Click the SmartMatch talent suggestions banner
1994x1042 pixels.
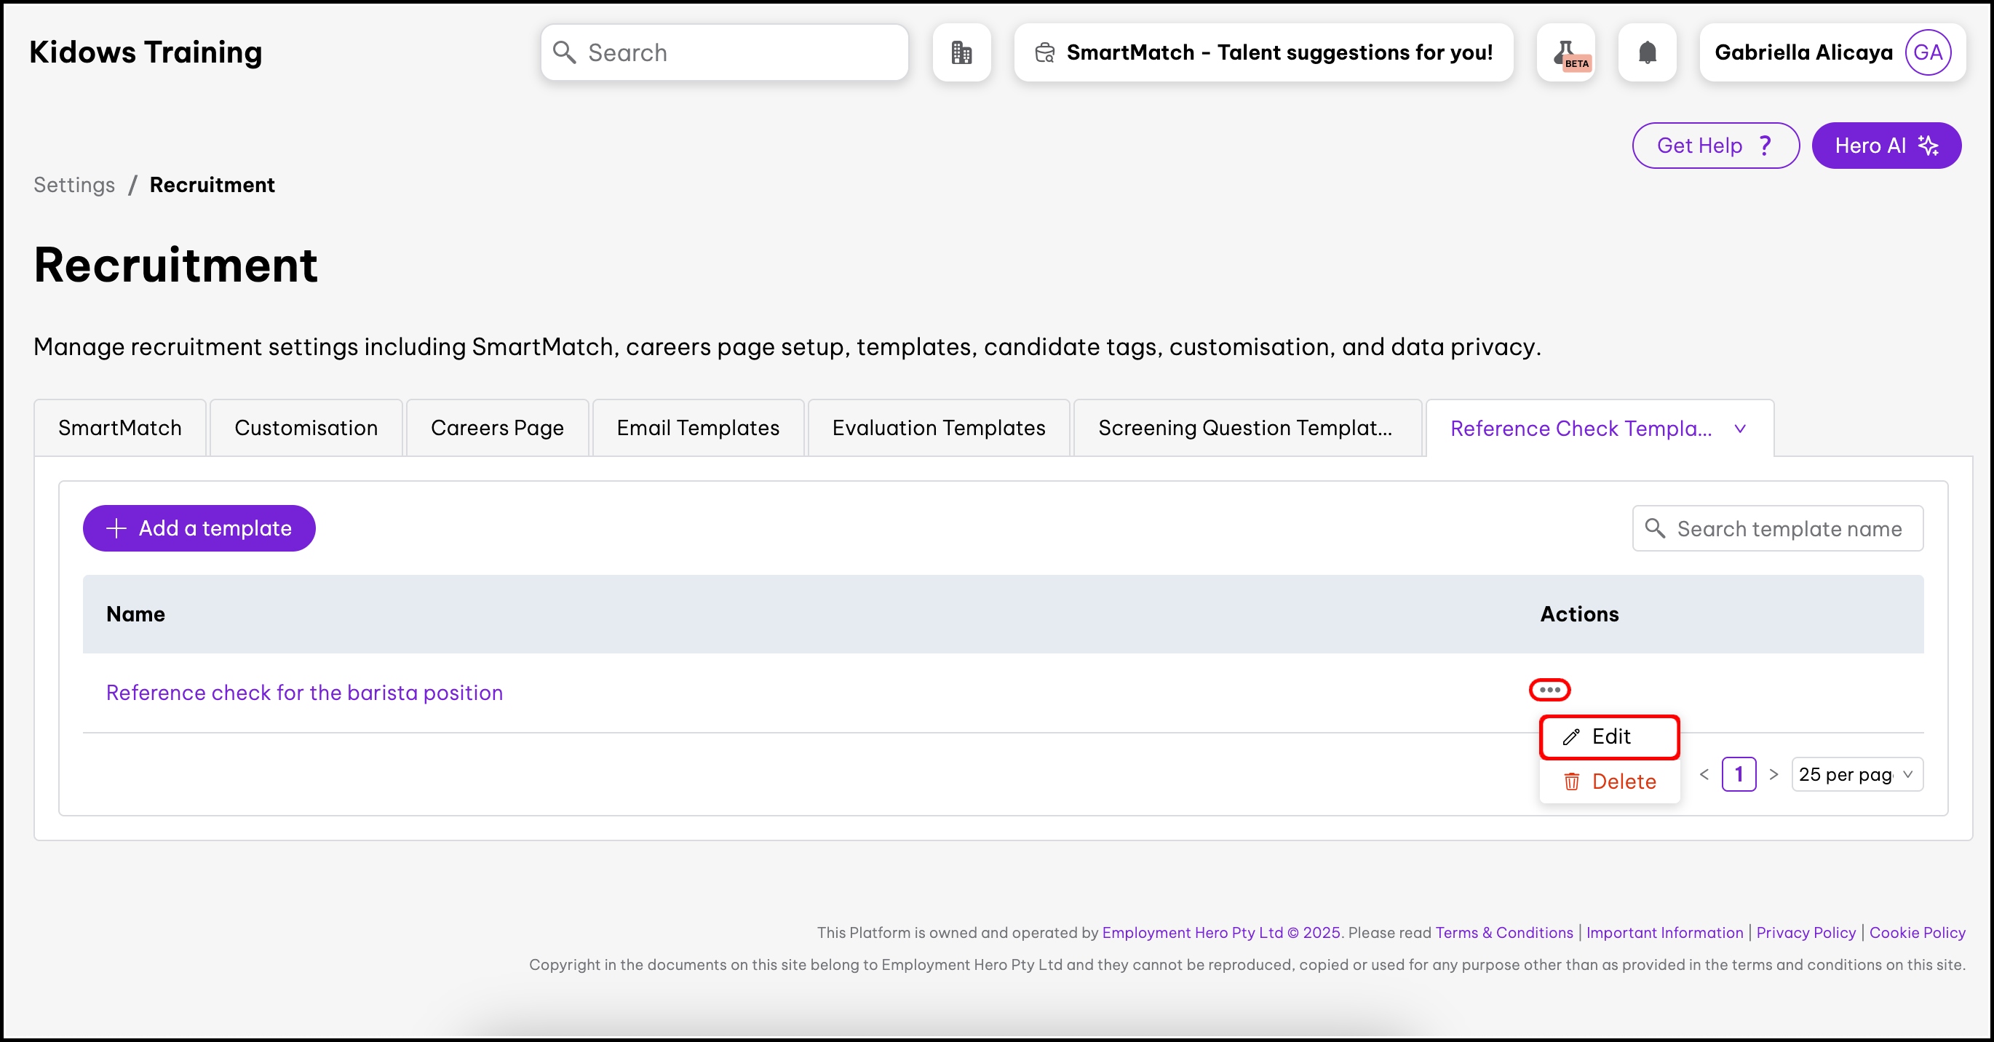click(x=1263, y=52)
